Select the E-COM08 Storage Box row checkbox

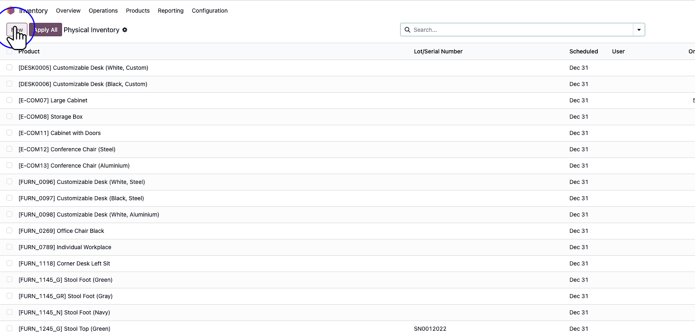(9, 117)
